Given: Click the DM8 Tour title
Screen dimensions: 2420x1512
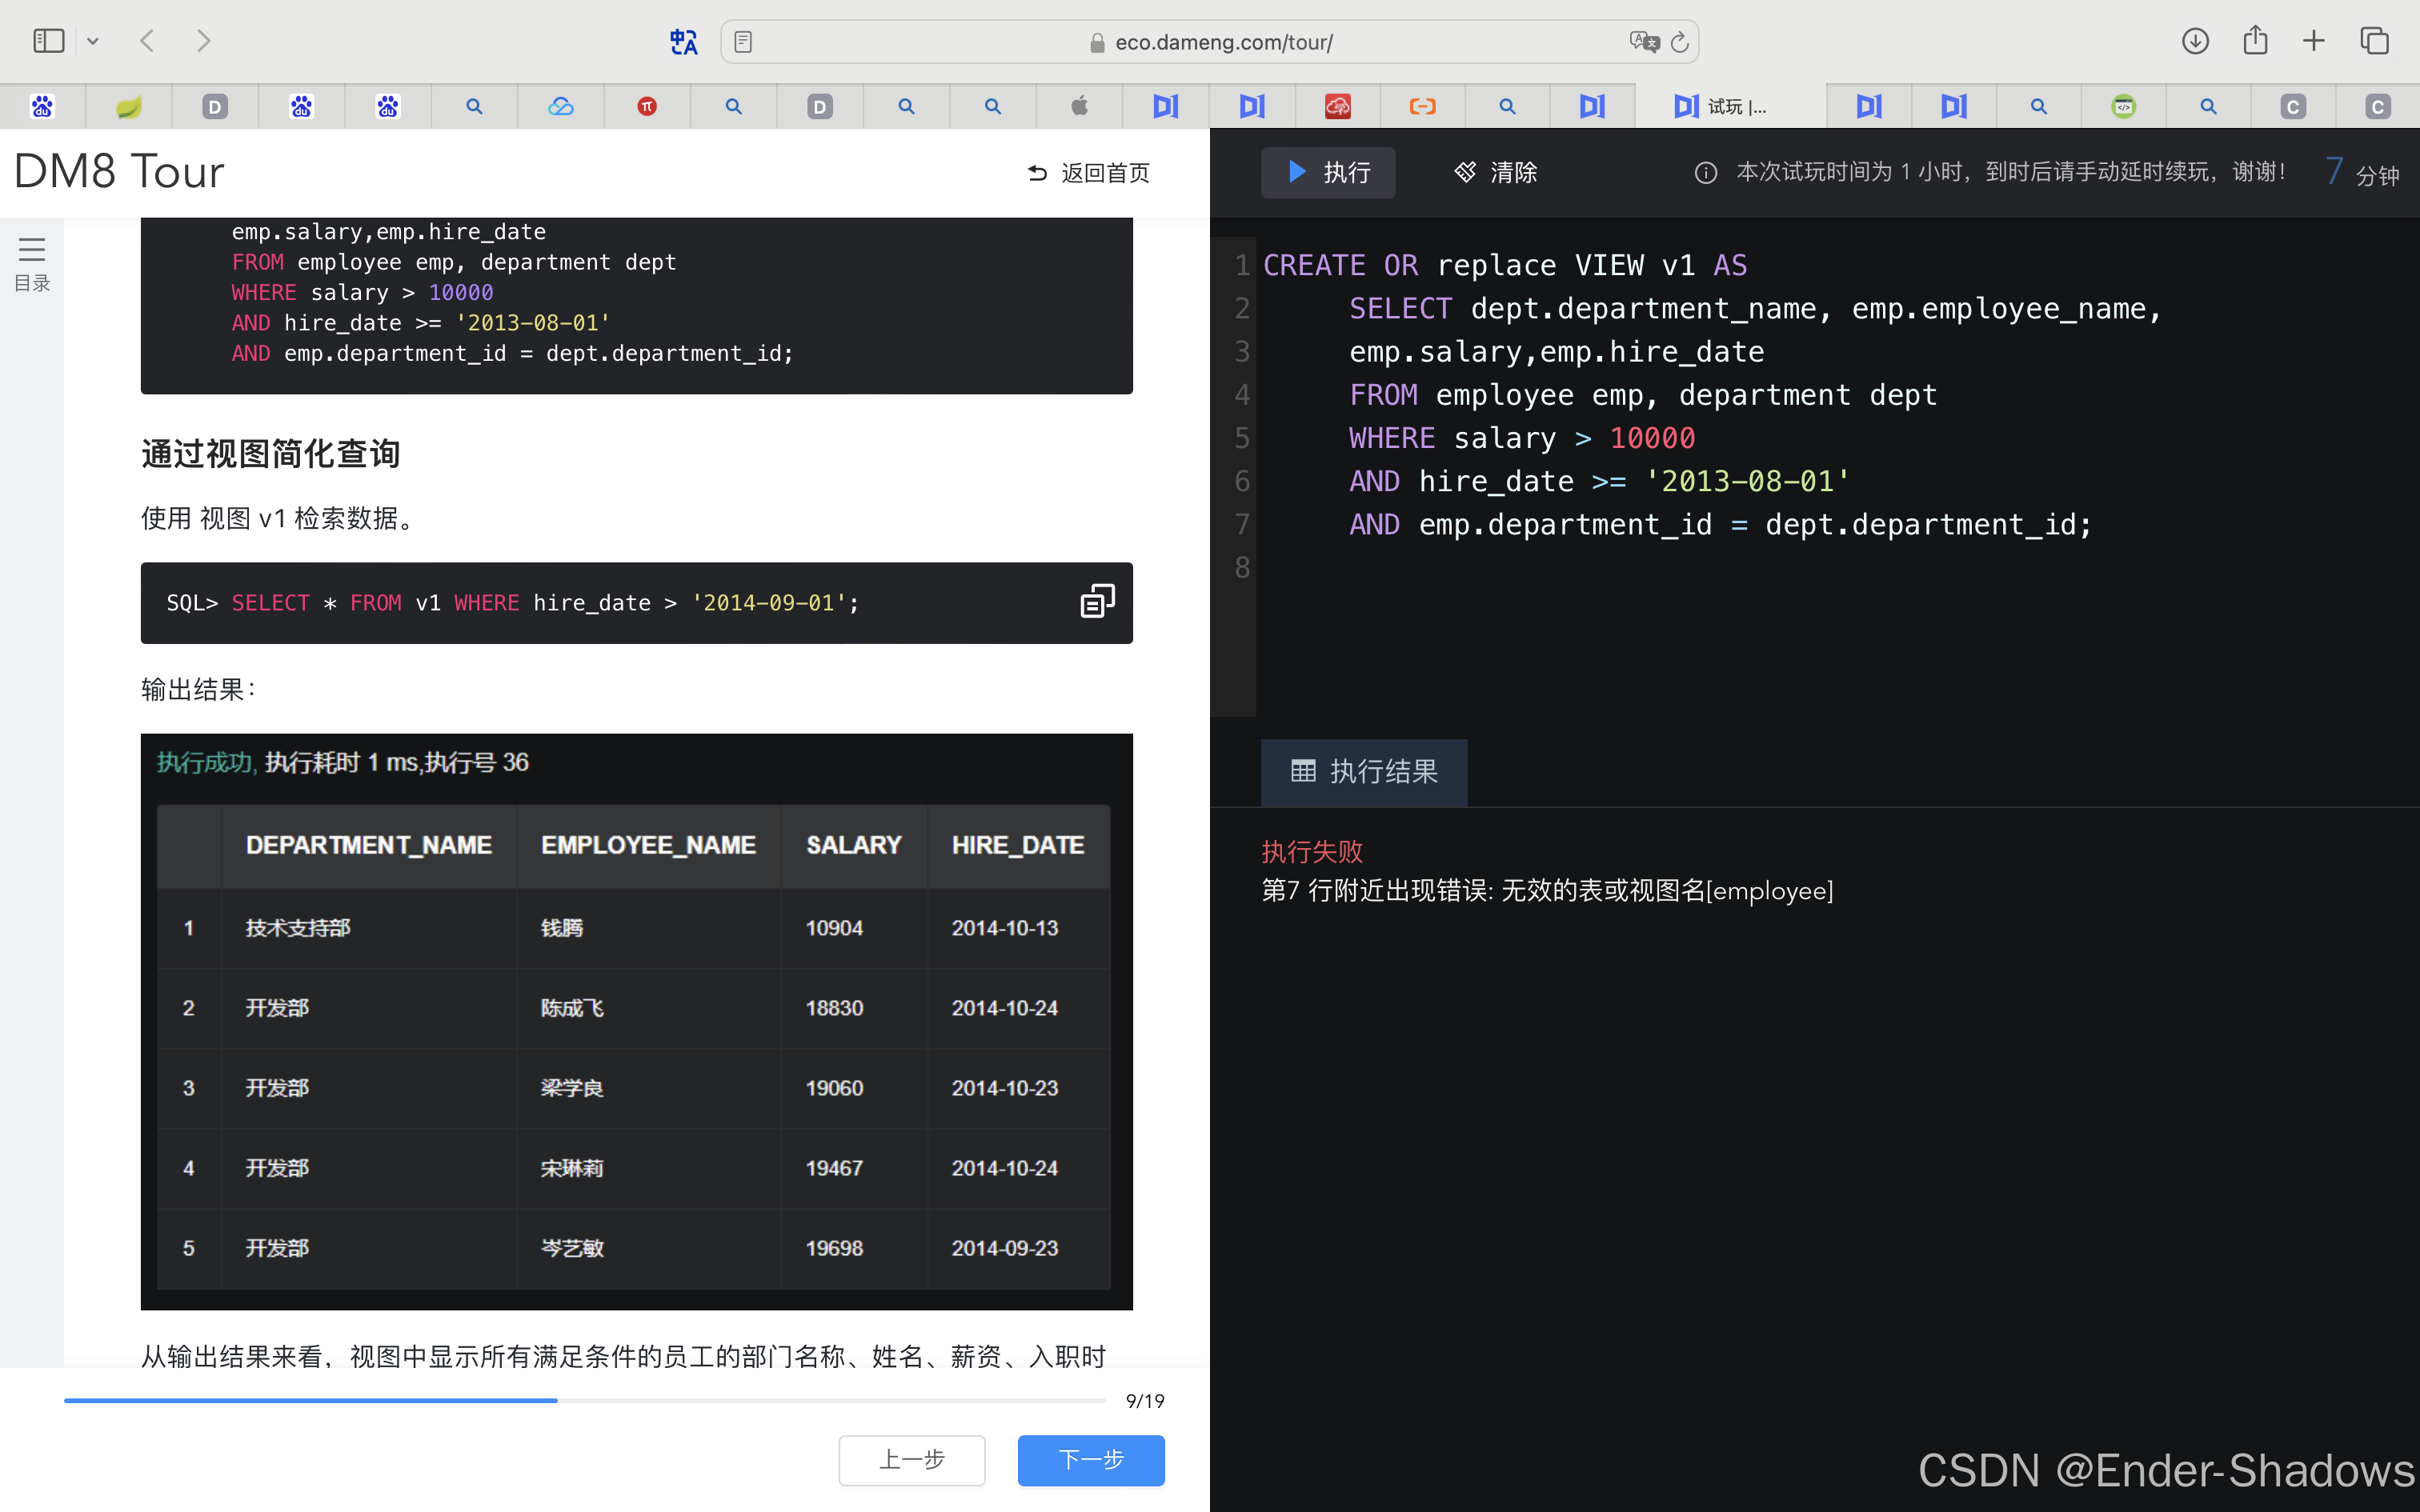Looking at the screenshot, I should [119, 172].
